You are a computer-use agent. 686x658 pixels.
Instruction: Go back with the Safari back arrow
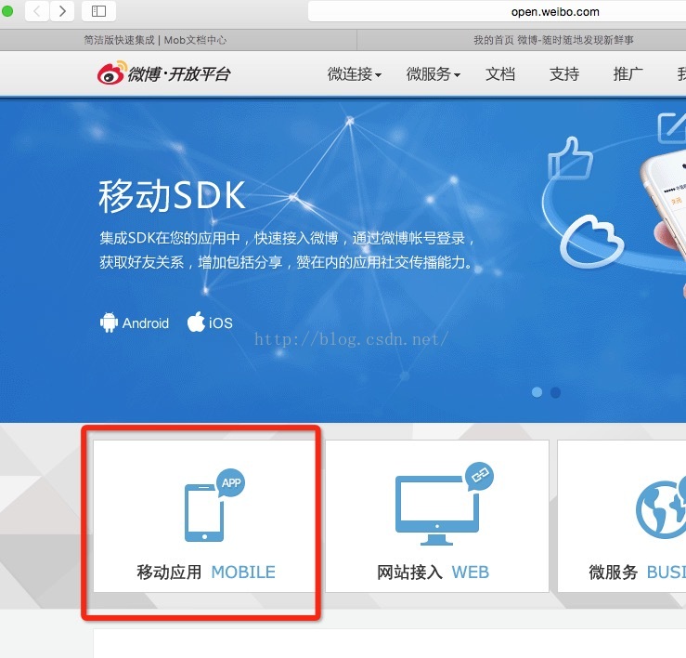click(x=37, y=11)
